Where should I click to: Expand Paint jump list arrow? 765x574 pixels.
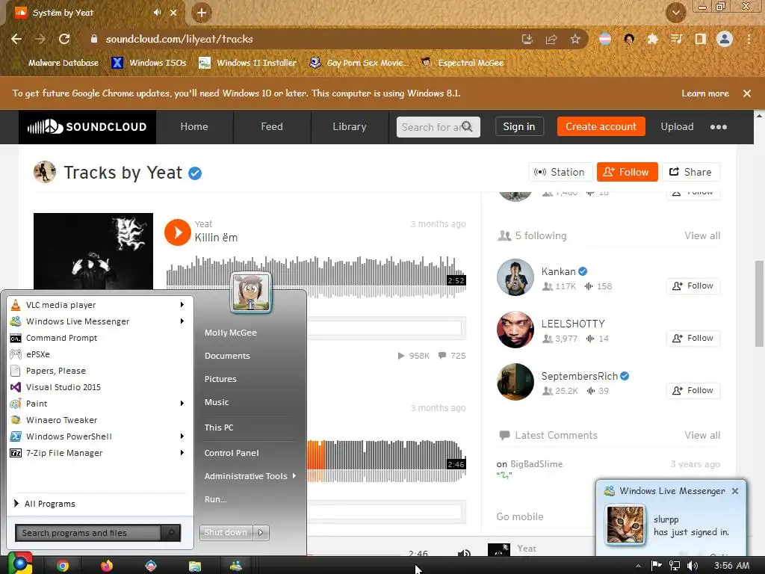tap(182, 403)
